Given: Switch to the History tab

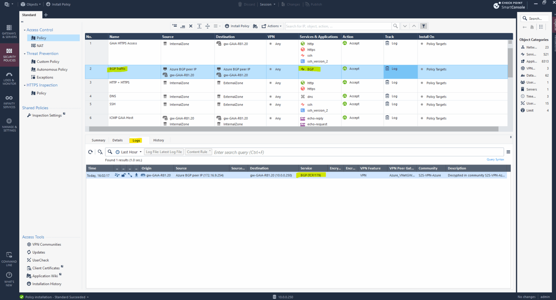Looking at the screenshot, I should [159, 140].
